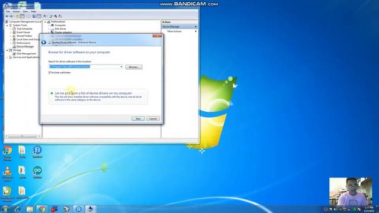Select the Disk drives category in device list
This screenshot has height=213, width=379.
click(x=60, y=29)
